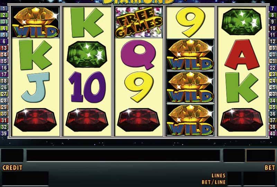The height and width of the screenshot is (187, 277).
Task: Choose payline 13 indicator
Action: tap(4, 48)
